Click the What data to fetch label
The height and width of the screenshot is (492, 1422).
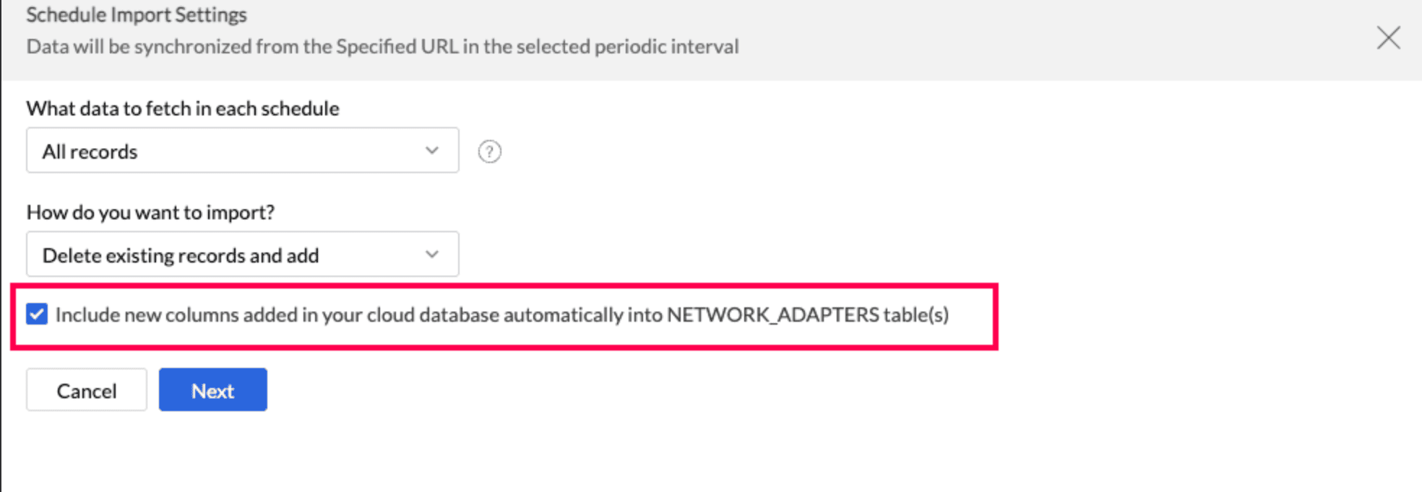click(x=183, y=108)
